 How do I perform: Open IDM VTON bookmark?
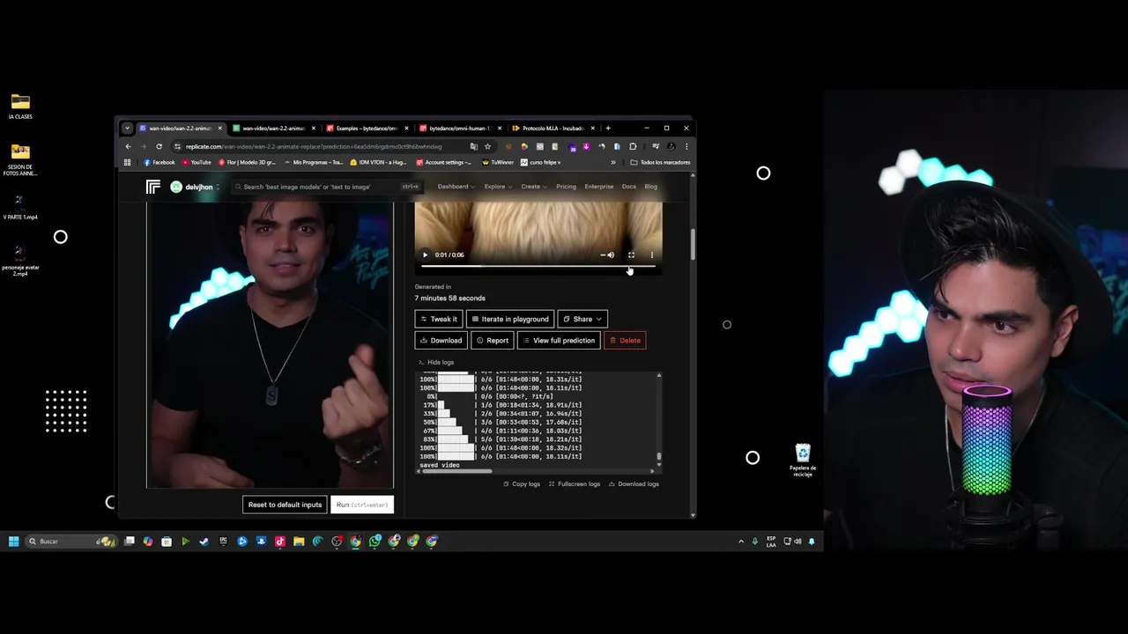(x=378, y=162)
